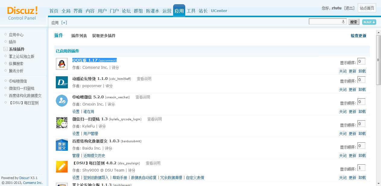Screen dimensions: 381x186
Task: Click 显示顺序 field for 动感论坛特效
Action: pyautogui.click(x=361, y=80)
